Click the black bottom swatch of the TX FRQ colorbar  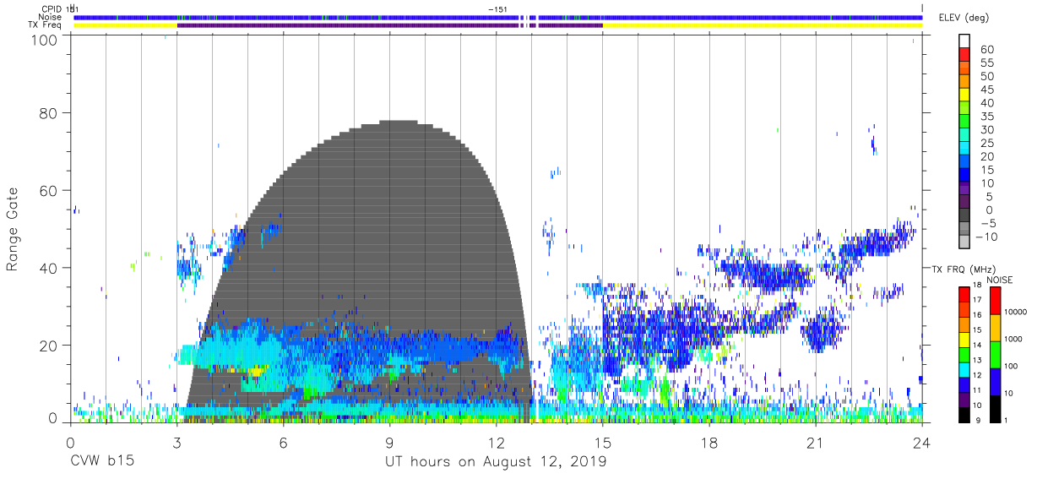pos(964,415)
